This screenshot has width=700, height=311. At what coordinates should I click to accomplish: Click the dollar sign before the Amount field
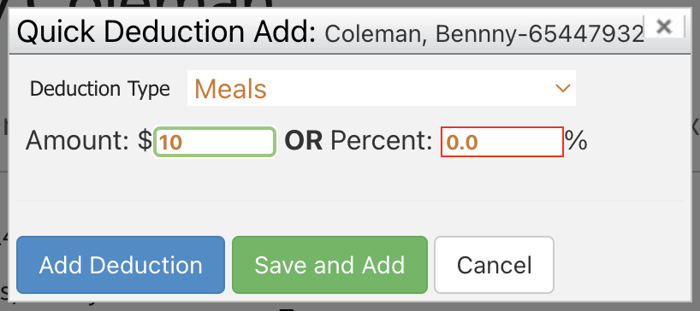click(145, 141)
